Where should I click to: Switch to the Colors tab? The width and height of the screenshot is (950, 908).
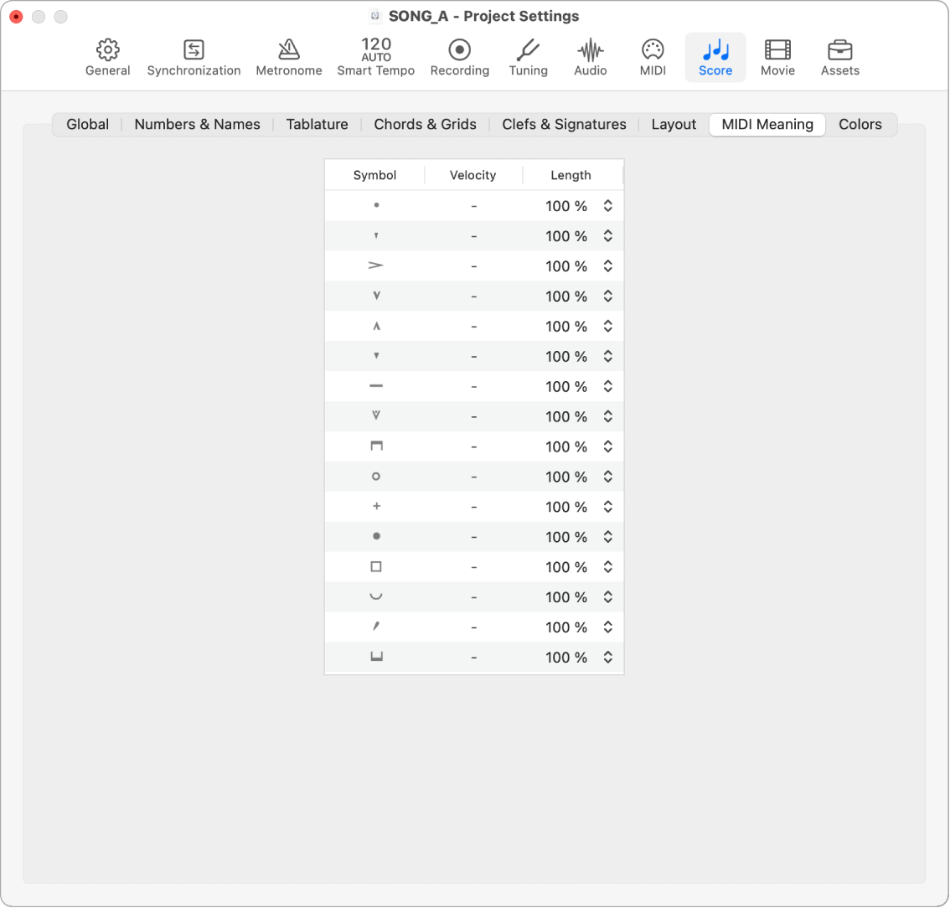(860, 124)
